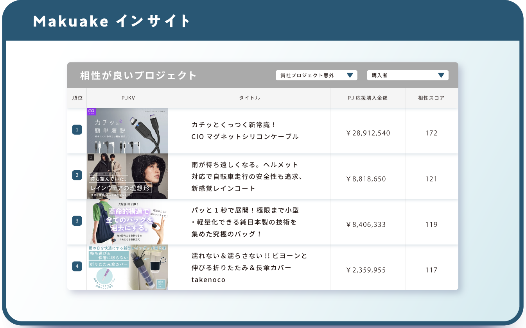Click the compatibility score 172
The height and width of the screenshot is (328, 526).
[431, 133]
